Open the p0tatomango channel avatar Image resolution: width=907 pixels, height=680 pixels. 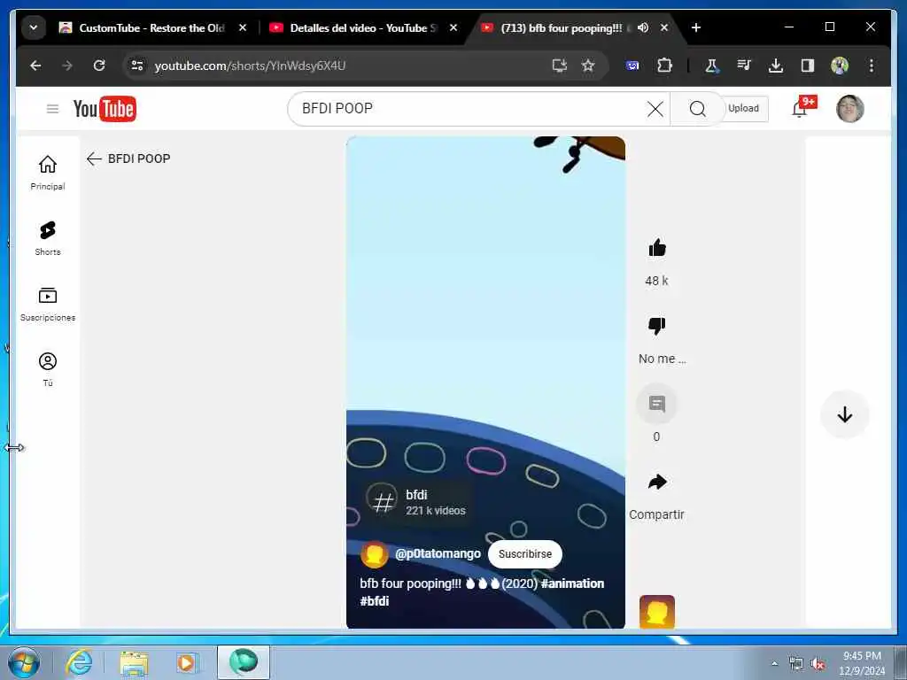click(375, 554)
